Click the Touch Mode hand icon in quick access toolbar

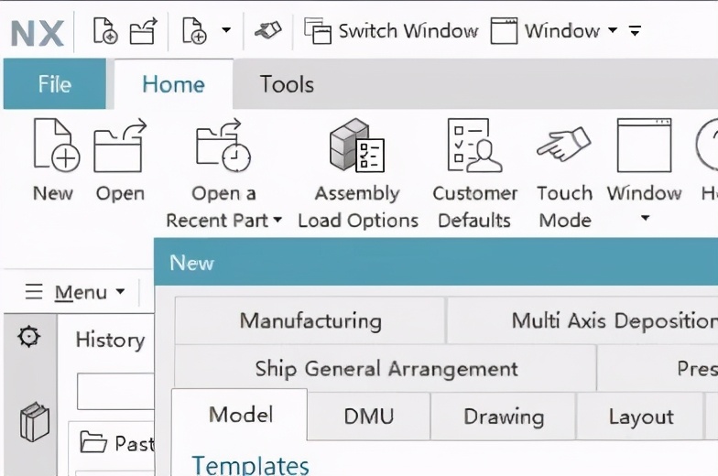268,31
